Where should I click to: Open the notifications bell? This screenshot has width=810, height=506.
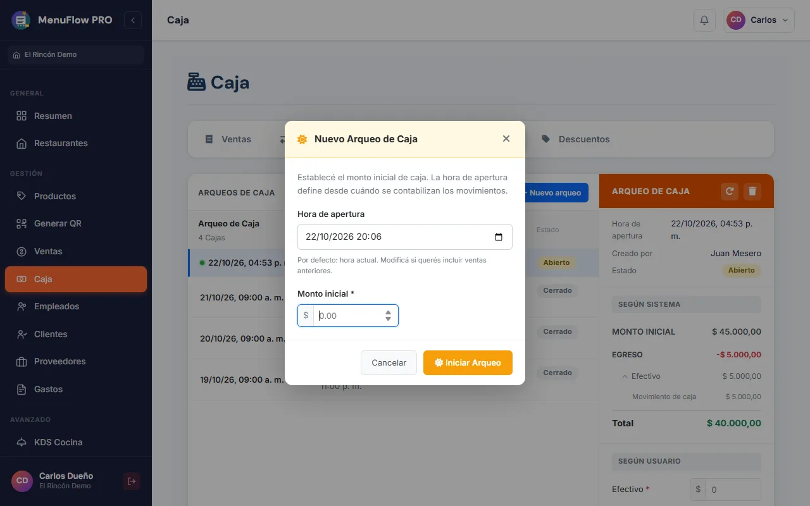click(x=704, y=20)
